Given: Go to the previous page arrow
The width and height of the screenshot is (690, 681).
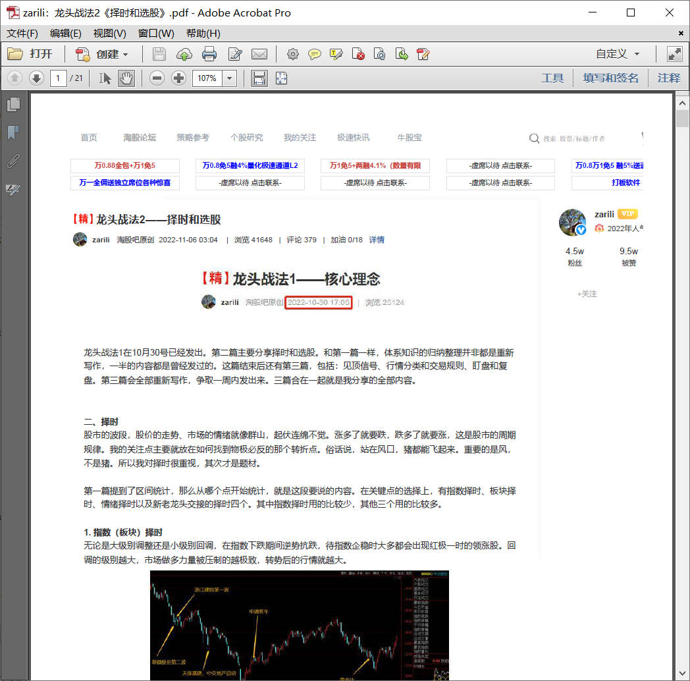Looking at the screenshot, I should [x=14, y=78].
